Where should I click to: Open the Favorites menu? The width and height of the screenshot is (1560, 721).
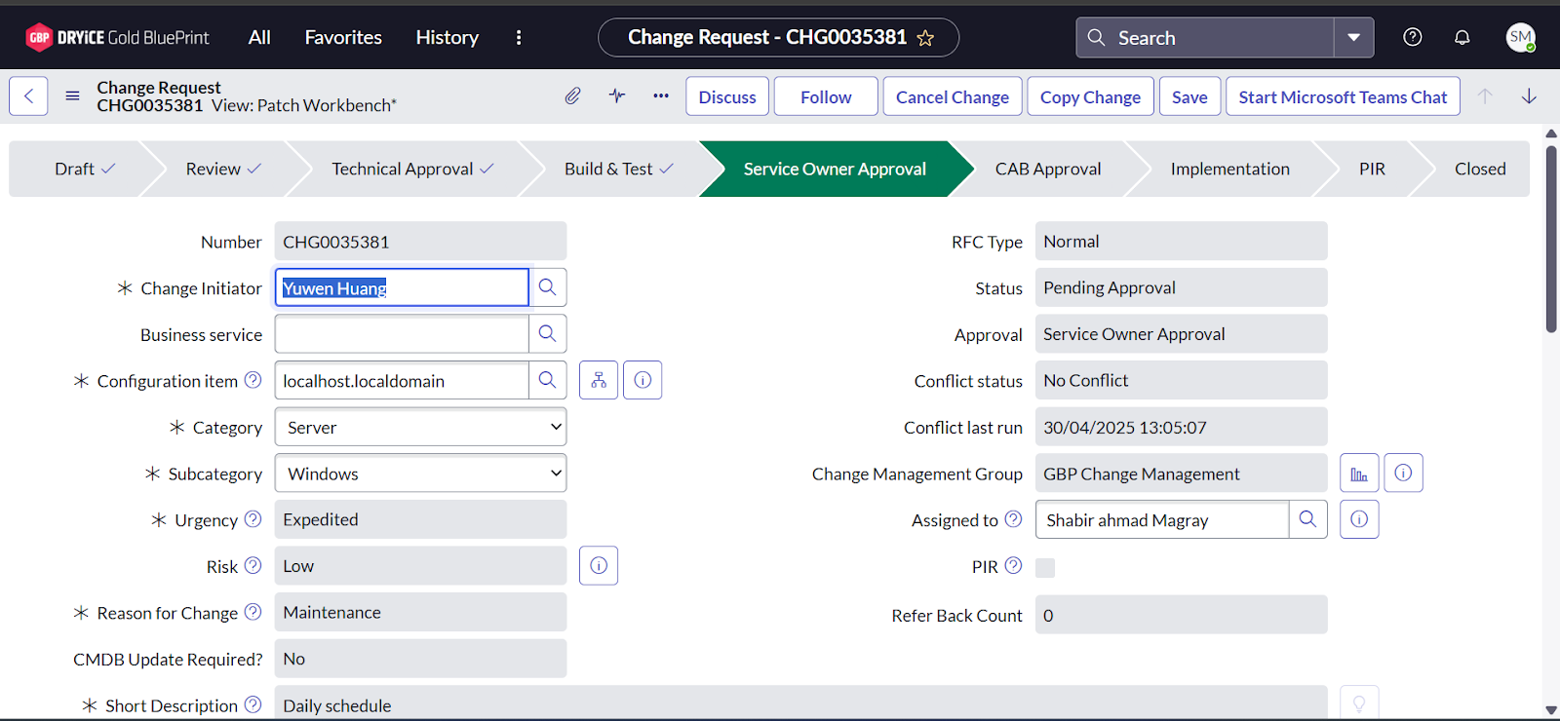343,37
